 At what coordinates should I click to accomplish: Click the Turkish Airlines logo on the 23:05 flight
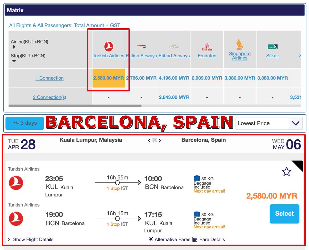coord(16,183)
